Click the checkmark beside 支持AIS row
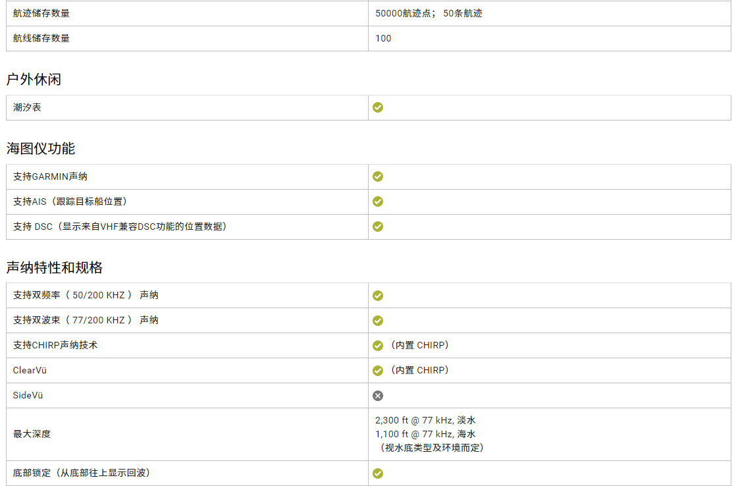The width and height of the screenshot is (736, 486). pos(378,202)
